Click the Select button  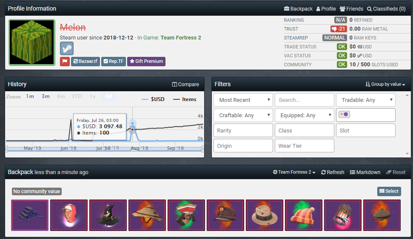[389, 191]
